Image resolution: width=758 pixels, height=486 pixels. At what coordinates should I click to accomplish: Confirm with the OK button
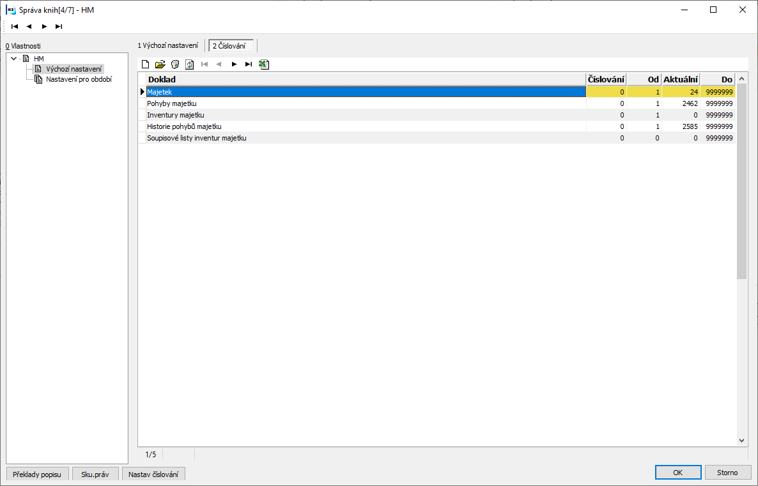click(677, 473)
